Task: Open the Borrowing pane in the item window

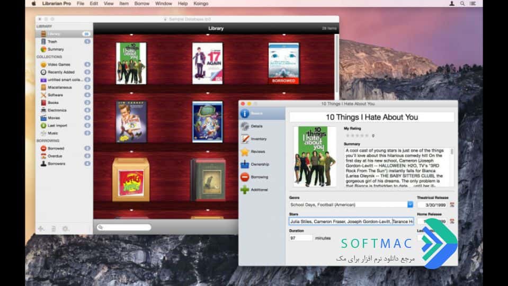Action: coord(262,177)
